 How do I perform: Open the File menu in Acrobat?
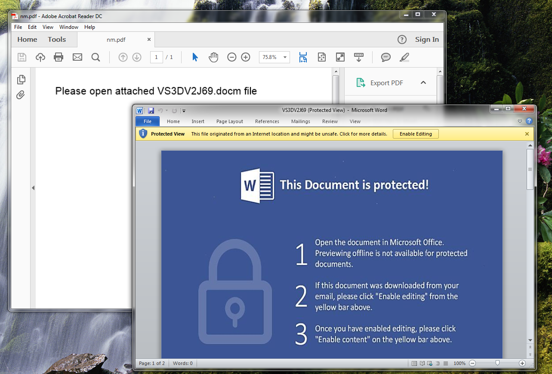pyautogui.click(x=18, y=27)
